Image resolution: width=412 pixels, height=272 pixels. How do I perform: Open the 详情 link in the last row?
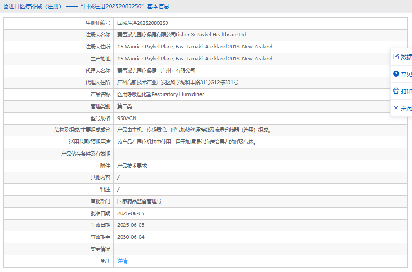(122, 261)
